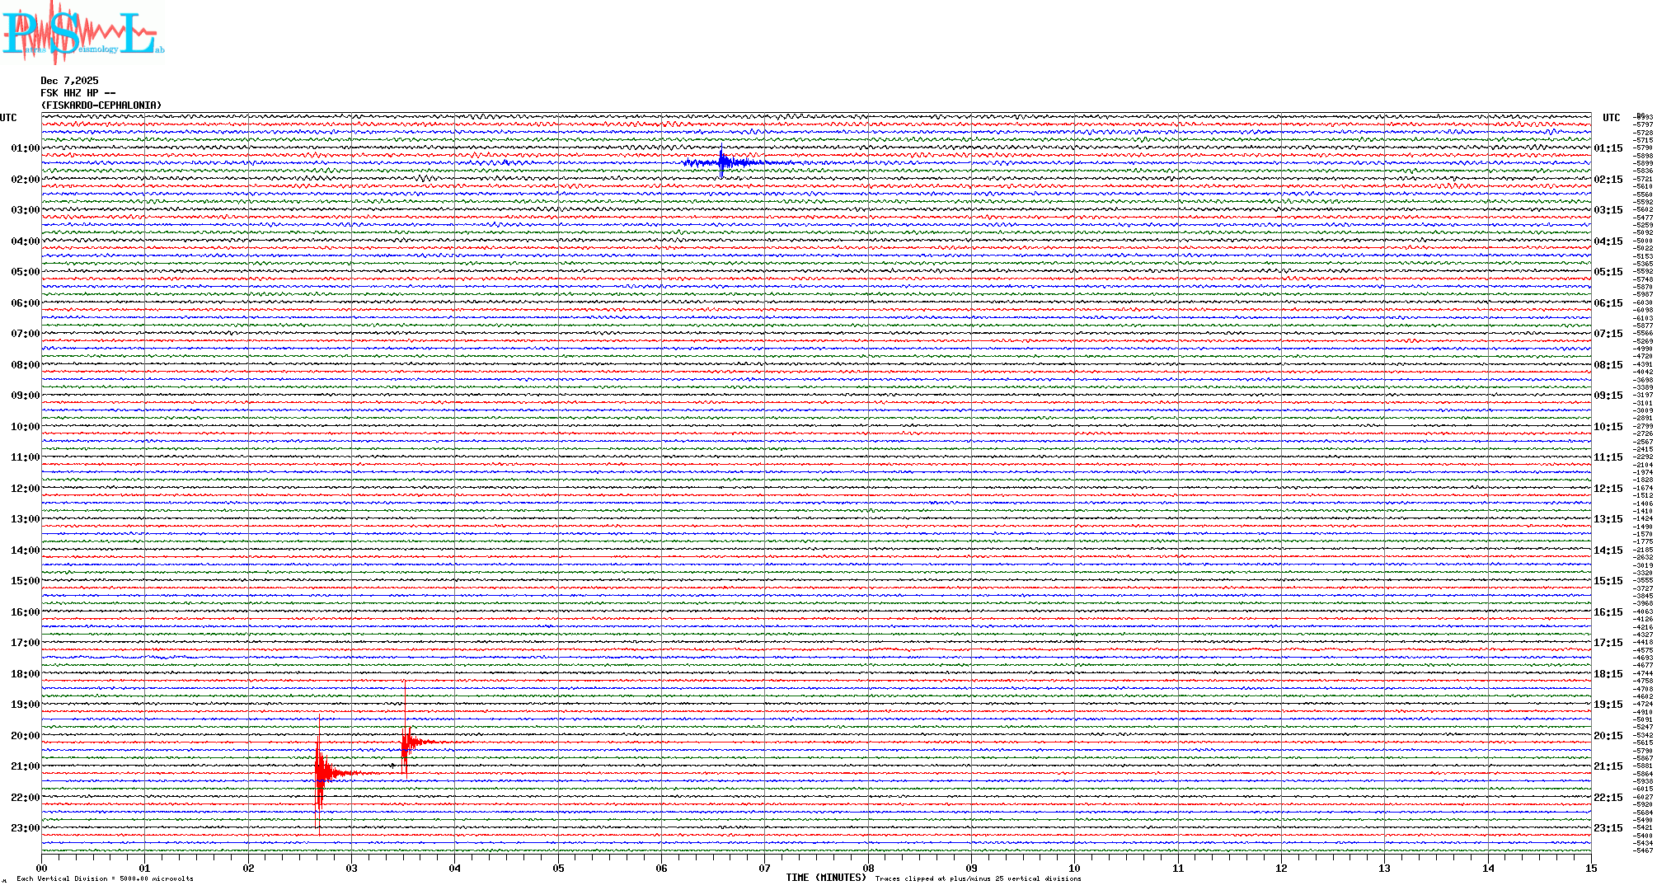The height and width of the screenshot is (890, 1657).
Task: Click the 20:15 time label on right
Action: tap(1608, 736)
